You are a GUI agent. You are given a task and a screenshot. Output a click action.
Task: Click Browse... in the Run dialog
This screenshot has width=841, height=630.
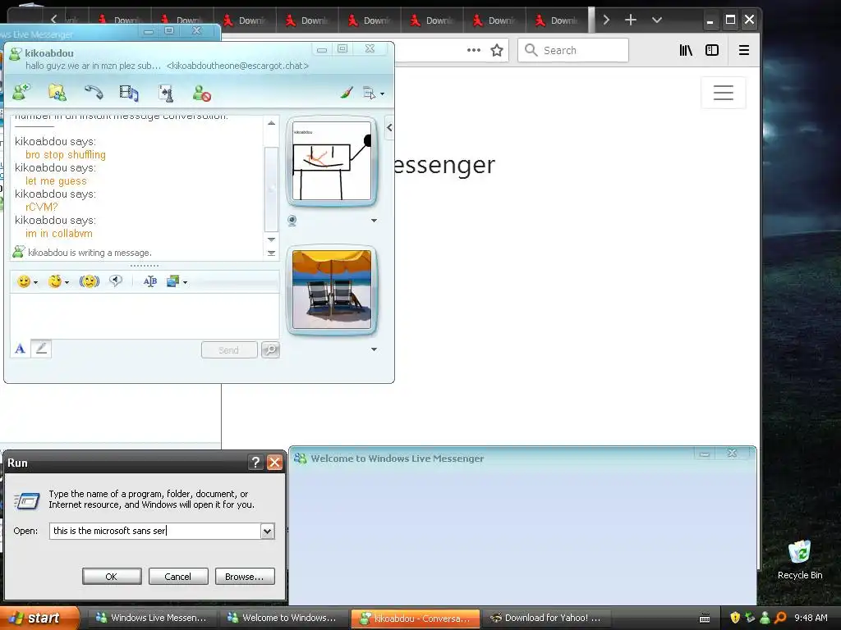(245, 577)
